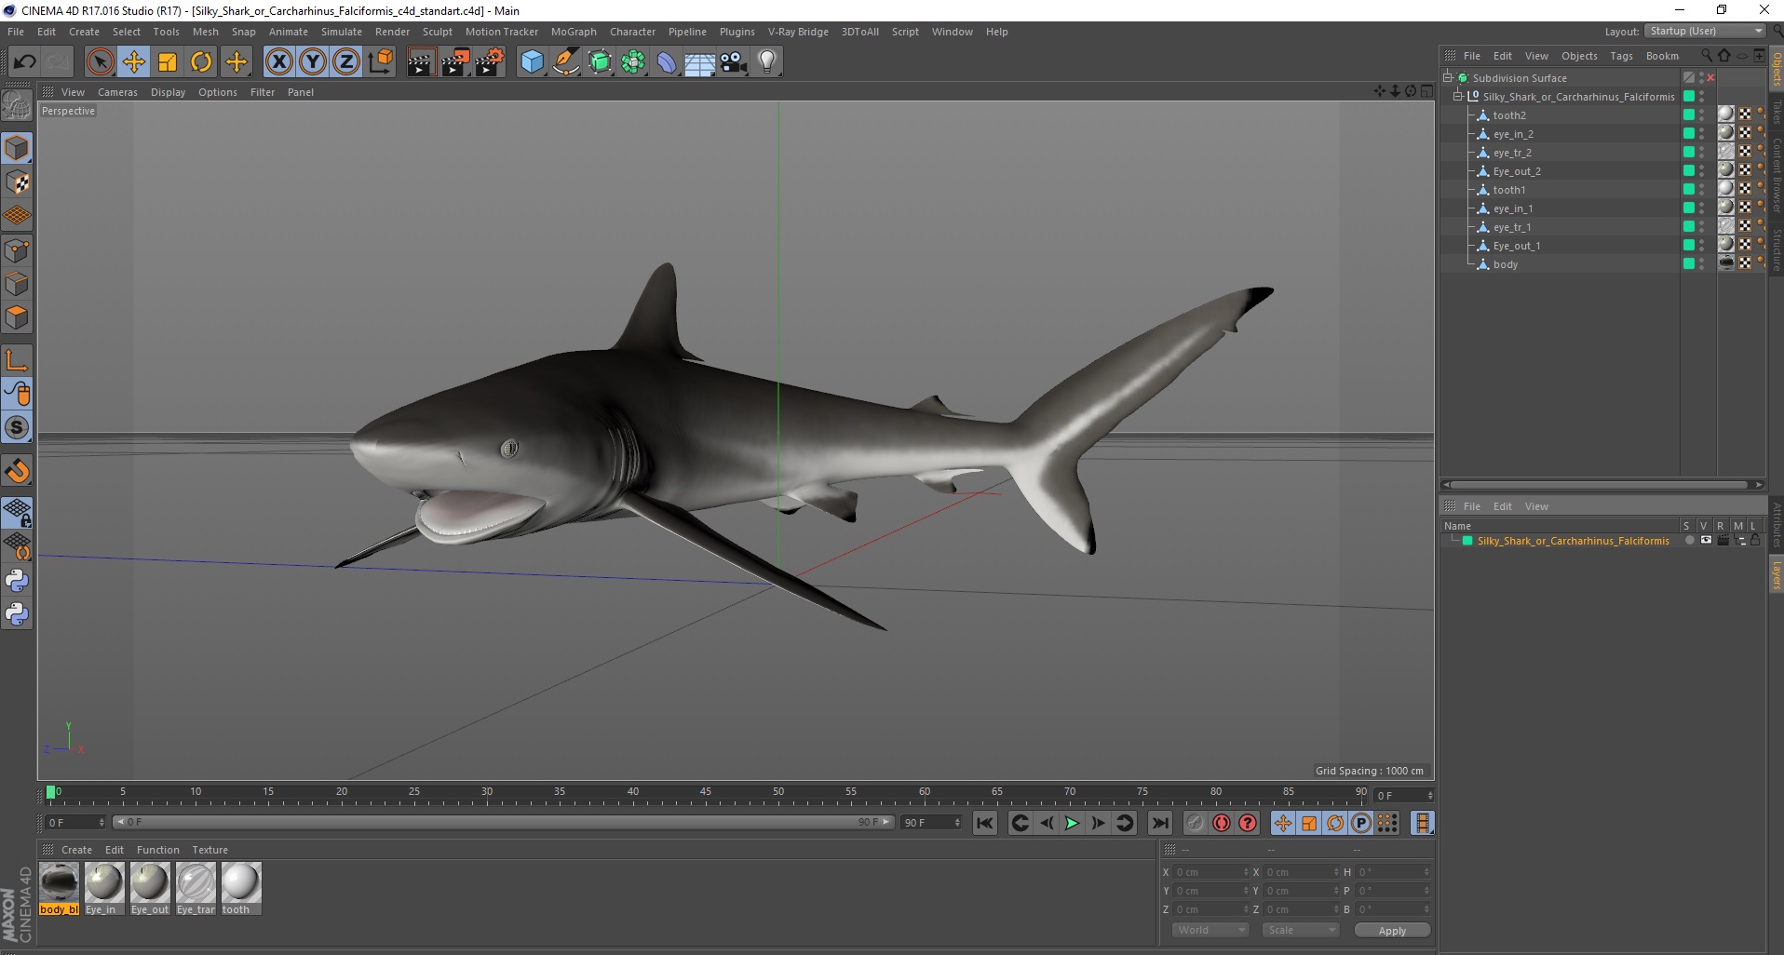Image resolution: width=1784 pixels, height=955 pixels.
Task: Play the animation forward
Action: point(1072,823)
